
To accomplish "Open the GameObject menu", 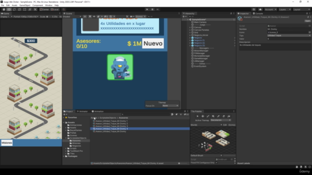I will [25, 5].
